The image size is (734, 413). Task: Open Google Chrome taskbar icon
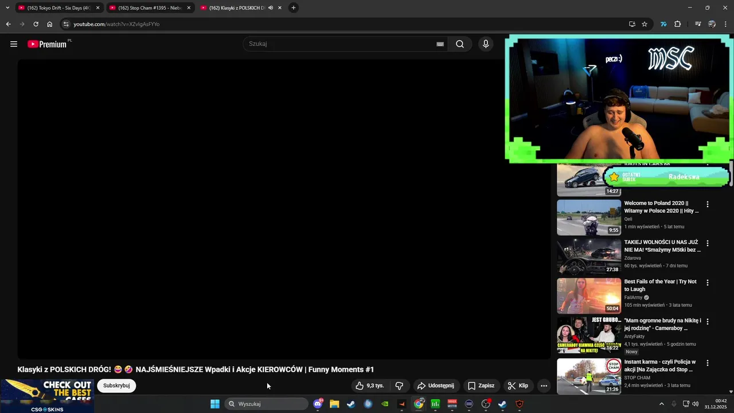point(419,404)
